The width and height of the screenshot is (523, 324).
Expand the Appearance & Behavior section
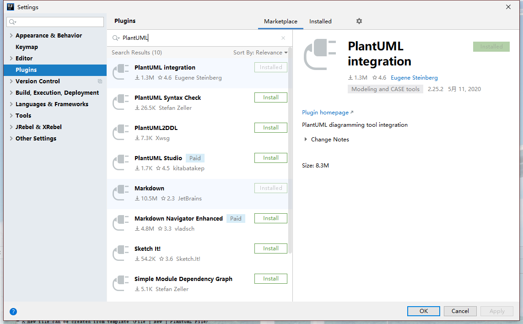11,35
